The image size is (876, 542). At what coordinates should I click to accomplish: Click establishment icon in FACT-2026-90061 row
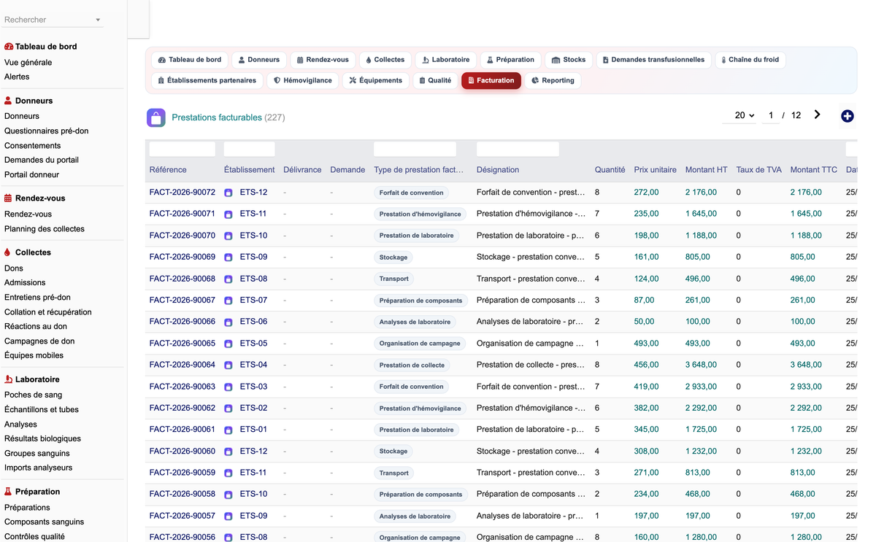tap(228, 430)
